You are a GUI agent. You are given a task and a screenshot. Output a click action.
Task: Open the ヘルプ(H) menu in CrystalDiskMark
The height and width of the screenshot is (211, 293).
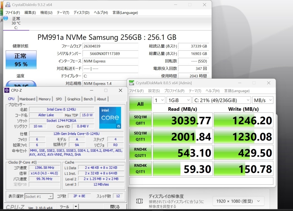click(x=213, y=91)
